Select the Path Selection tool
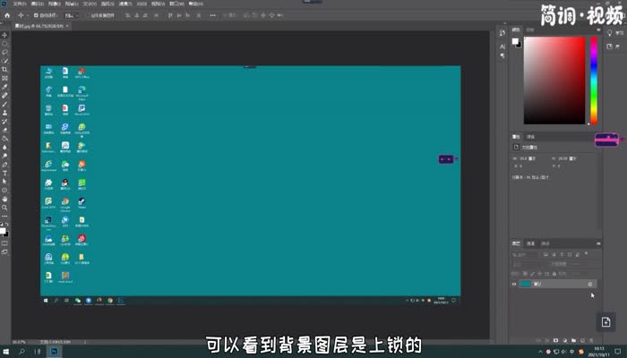Screen dimensions: 627x358 pos(4,182)
